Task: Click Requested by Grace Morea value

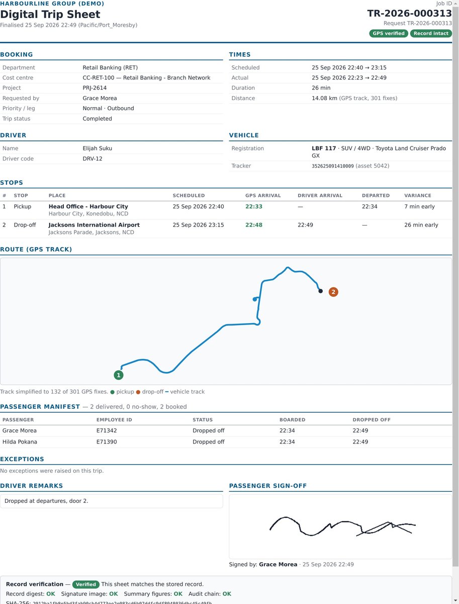Action: pyautogui.click(x=100, y=98)
